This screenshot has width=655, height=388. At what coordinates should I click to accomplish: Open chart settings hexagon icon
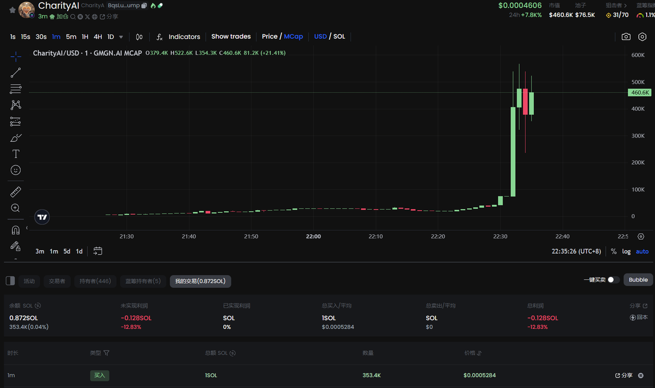click(643, 37)
